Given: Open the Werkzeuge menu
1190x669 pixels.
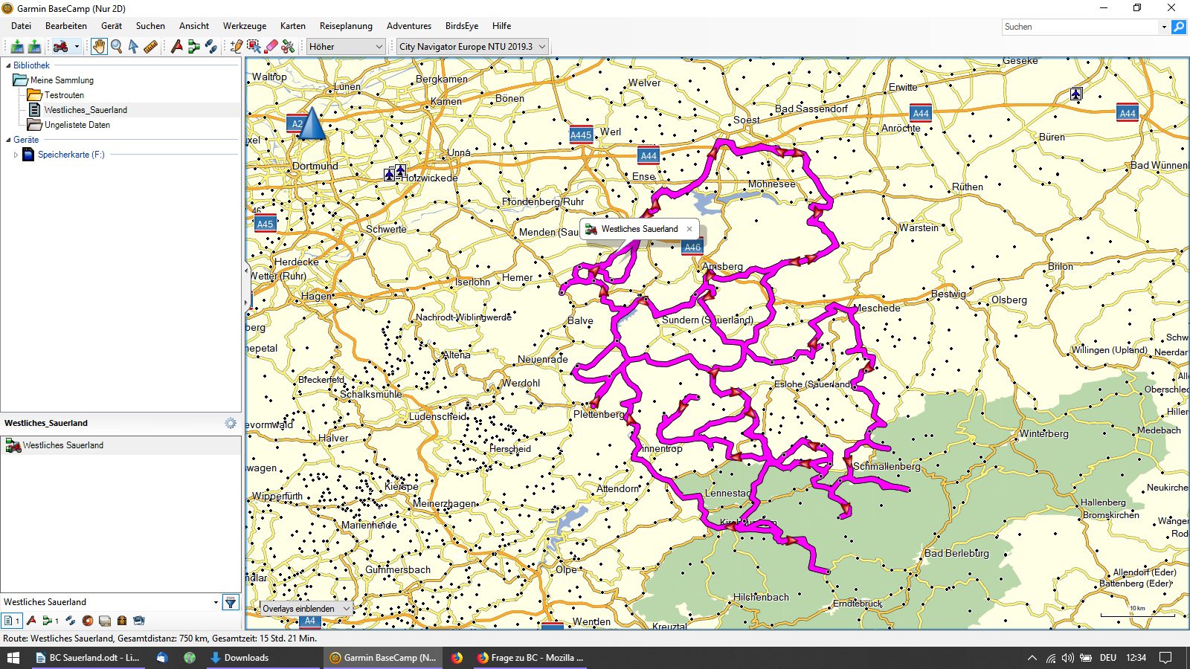Looking at the screenshot, I should click(245, 26).
